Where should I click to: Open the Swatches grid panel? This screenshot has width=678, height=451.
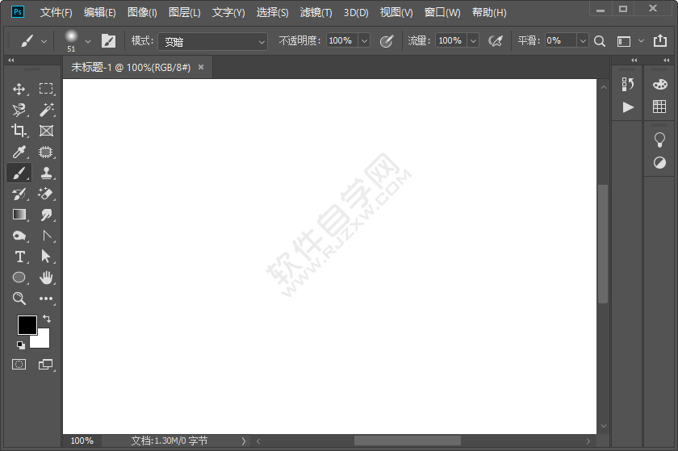pyautogui.click(x=659, y=106)
